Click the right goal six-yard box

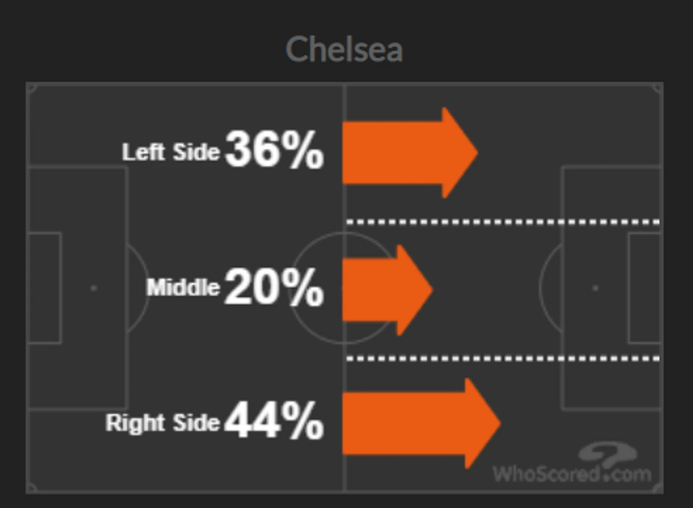pos(645,288)
